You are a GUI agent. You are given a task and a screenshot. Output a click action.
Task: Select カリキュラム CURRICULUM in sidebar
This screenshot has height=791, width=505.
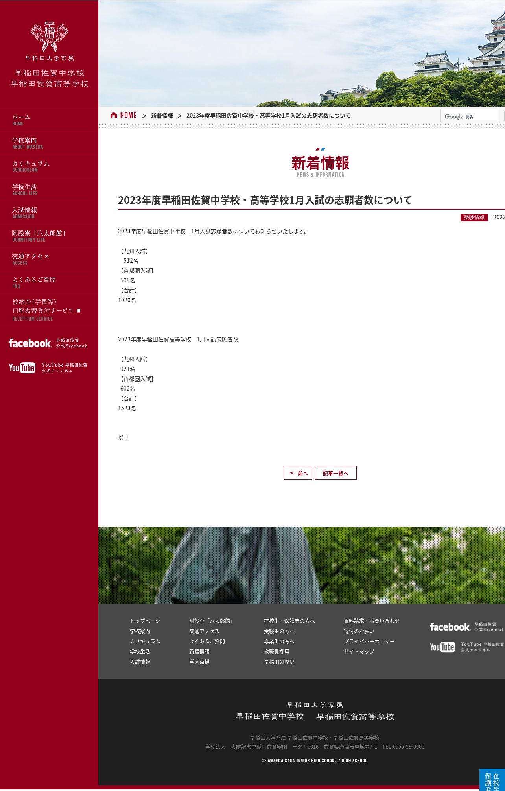click(x=49, y=166)
